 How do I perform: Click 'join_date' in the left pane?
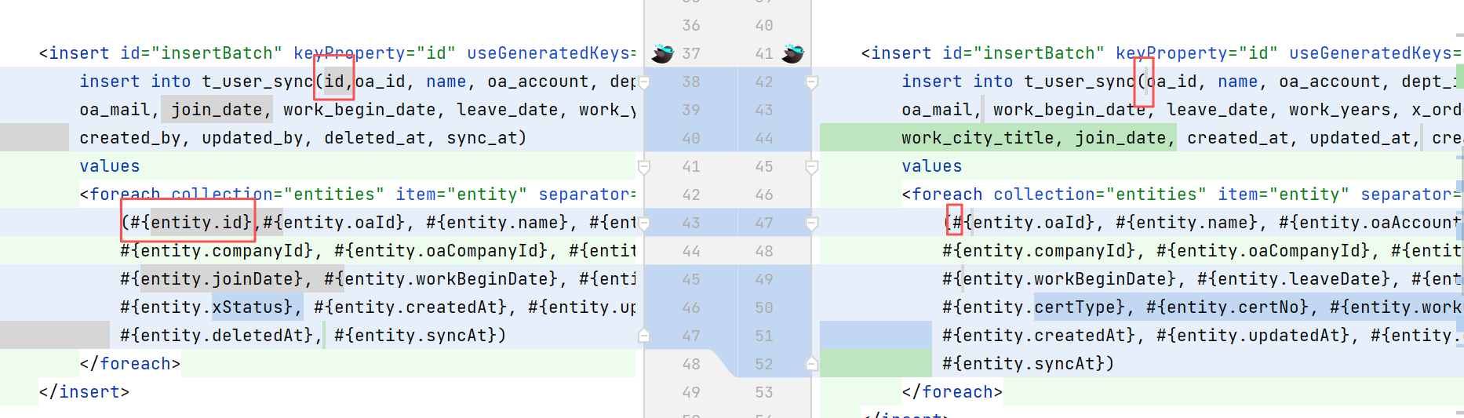click(x=217, y=110)
